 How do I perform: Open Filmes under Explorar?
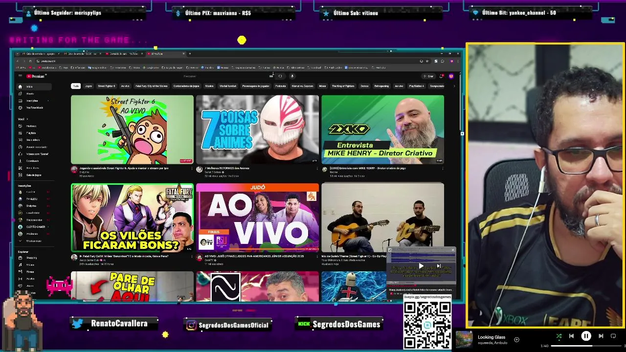(34, 272)
